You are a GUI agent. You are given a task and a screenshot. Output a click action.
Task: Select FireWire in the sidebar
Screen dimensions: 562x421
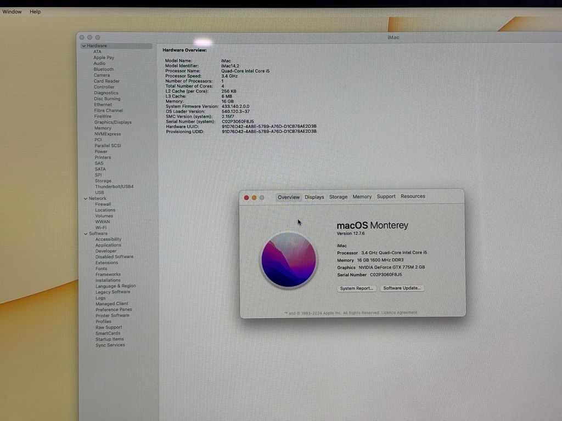tap(103, 116)
